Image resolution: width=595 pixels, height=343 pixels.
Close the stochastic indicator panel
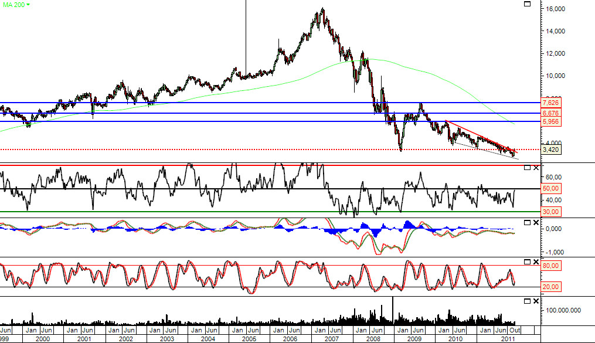tap(536, 262)
